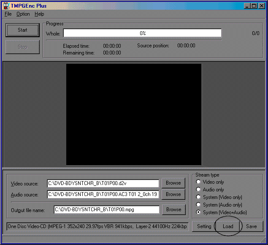The image size is (268, 245).
Task: Open the Setting button
Action: click(x=204, y=226)
